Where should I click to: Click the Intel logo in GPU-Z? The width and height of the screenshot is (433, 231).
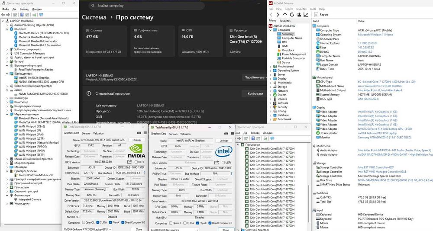(224, 151)
